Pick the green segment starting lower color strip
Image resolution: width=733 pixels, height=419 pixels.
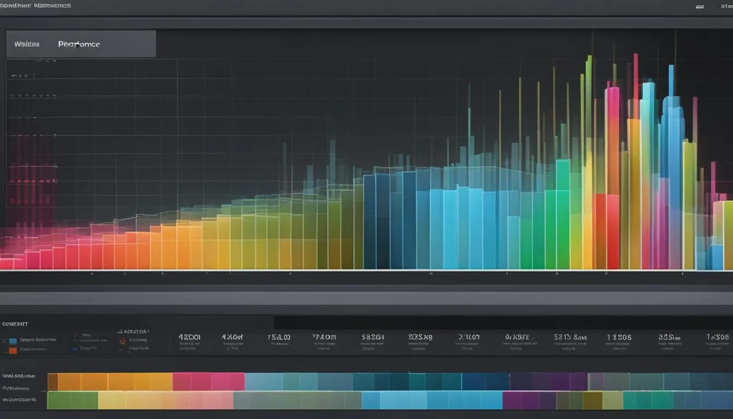[x=73, y=400]
